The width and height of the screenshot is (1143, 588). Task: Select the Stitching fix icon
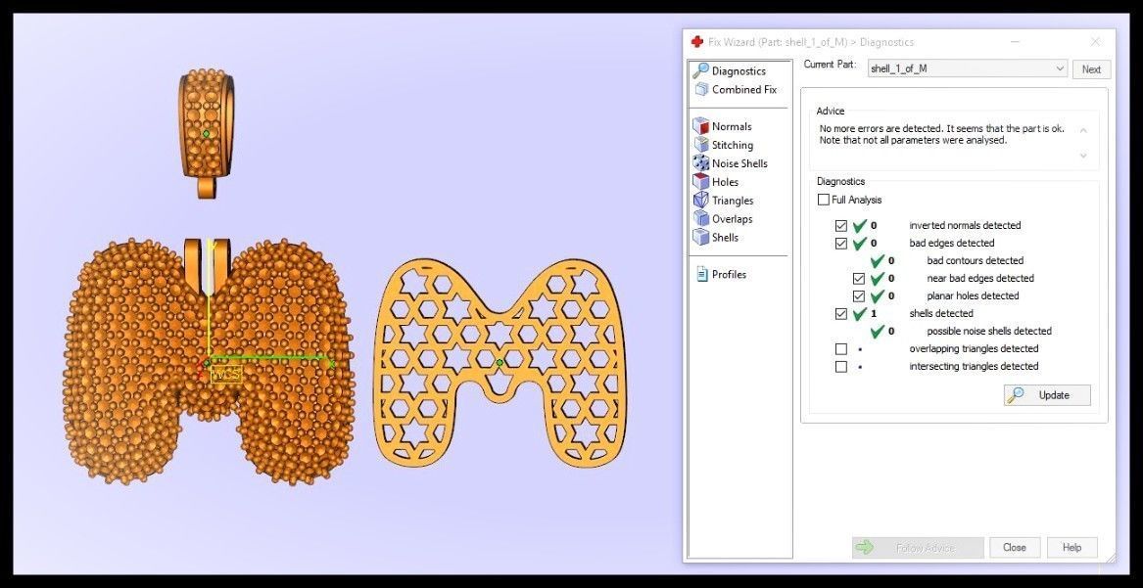(x=701, y=145)
